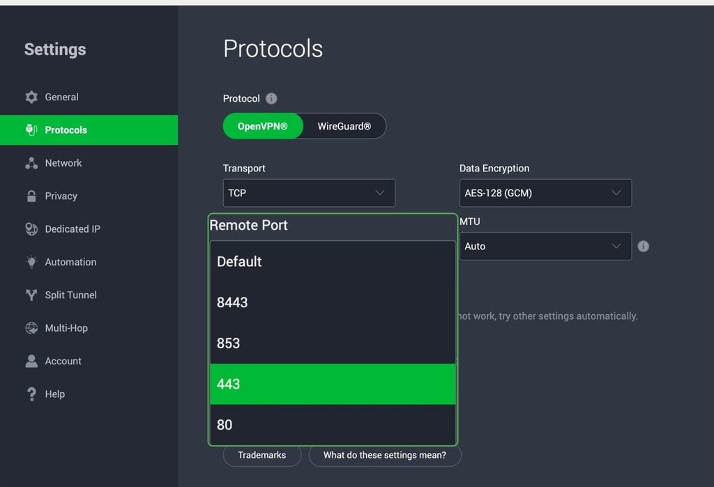Open Network settings section
Image resolution: width=714 pixels, height=487 pixels.
click(89, 163)
